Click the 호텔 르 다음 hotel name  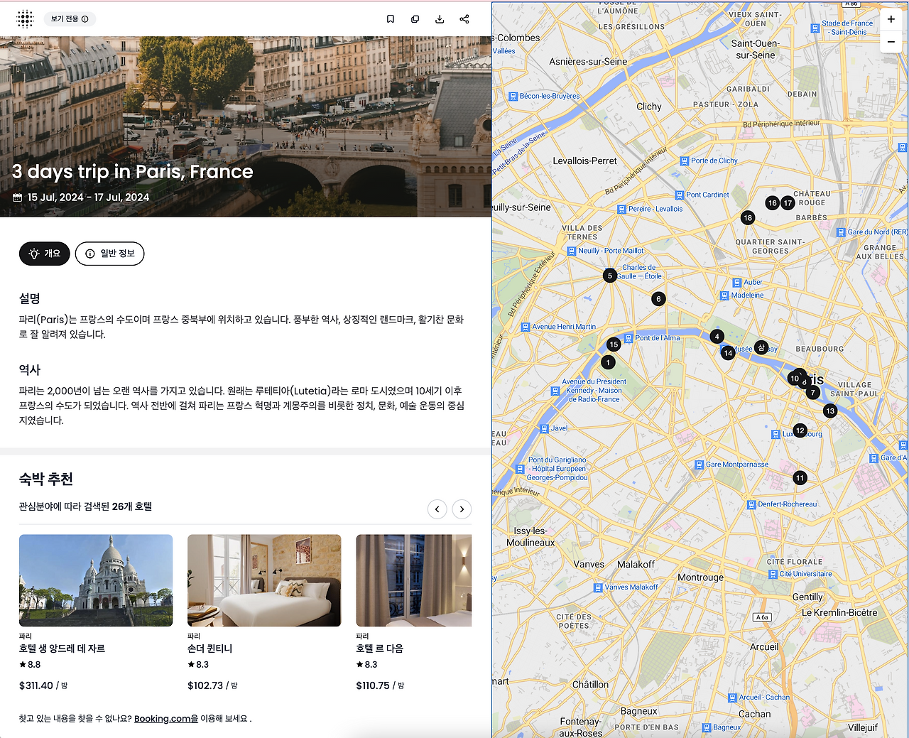point(379,649)
